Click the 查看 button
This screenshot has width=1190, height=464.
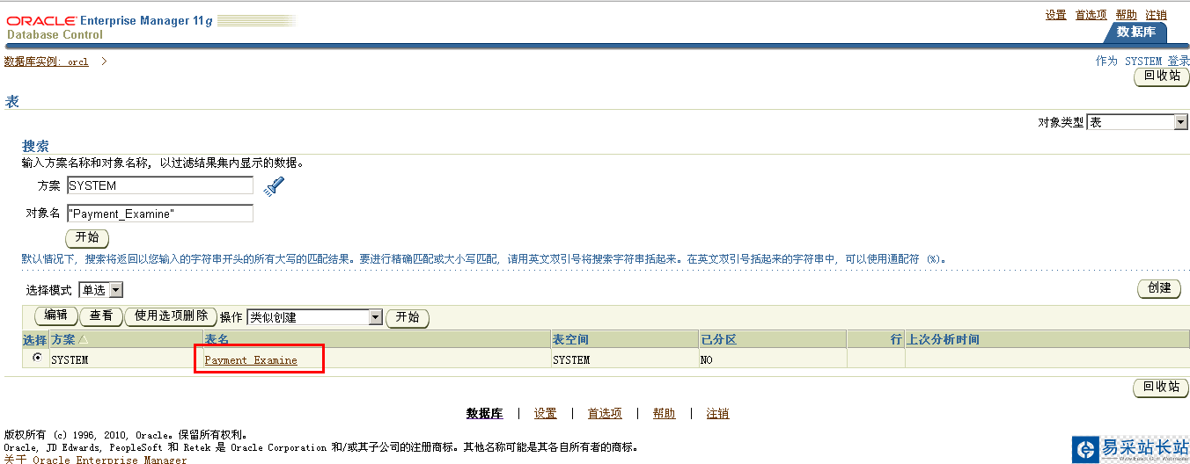click(101, 316)
